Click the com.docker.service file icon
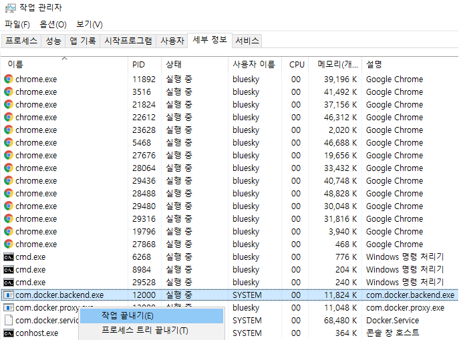 point(9,320)
